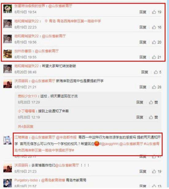Open @半岛都市报 mention link
This screenshot has height=189, width=169.
click(66, 137)
